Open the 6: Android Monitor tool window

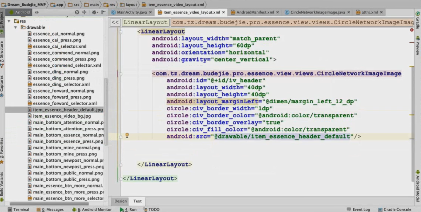(x=92, y=209)
